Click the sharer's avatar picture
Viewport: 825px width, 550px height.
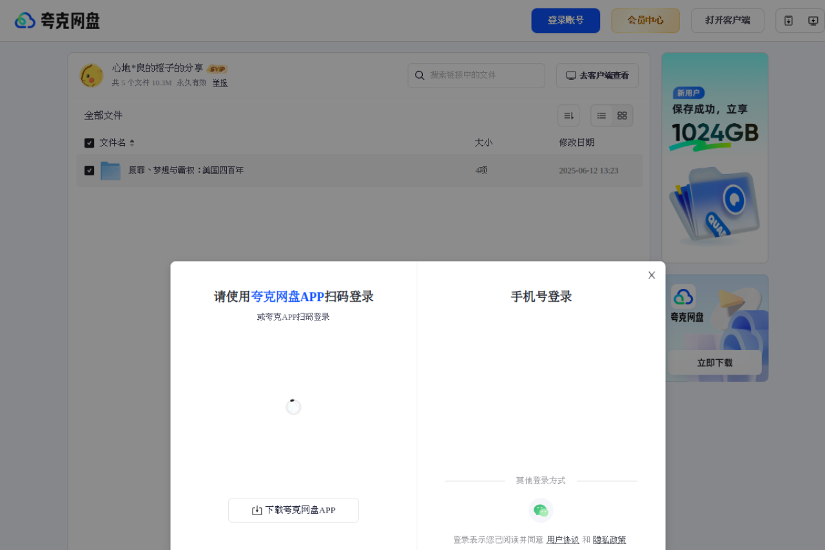(x=92, y=75)
